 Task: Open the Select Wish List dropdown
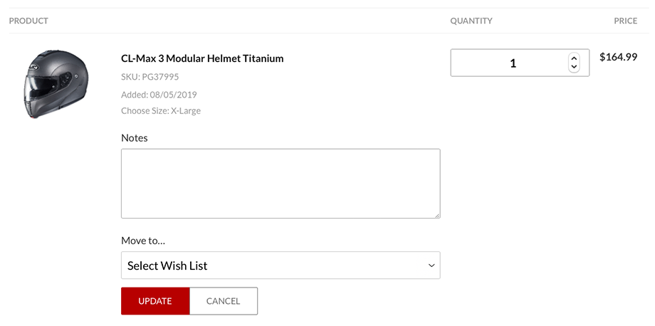pyautogui.click(x=281, y=265)
